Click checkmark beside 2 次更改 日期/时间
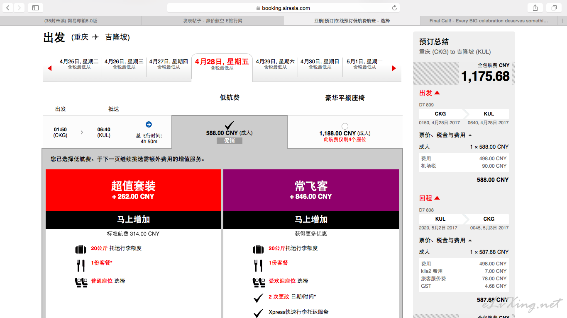The width and height of the screenshot is (567, 318). click(x=259, y=298)
